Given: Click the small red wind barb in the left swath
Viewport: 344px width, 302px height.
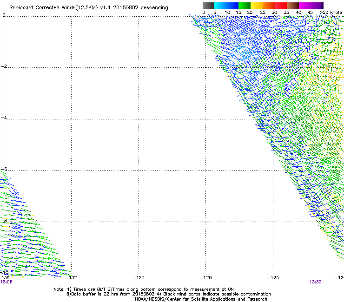Looking at the screenshot, I should [x=45, y=239].
